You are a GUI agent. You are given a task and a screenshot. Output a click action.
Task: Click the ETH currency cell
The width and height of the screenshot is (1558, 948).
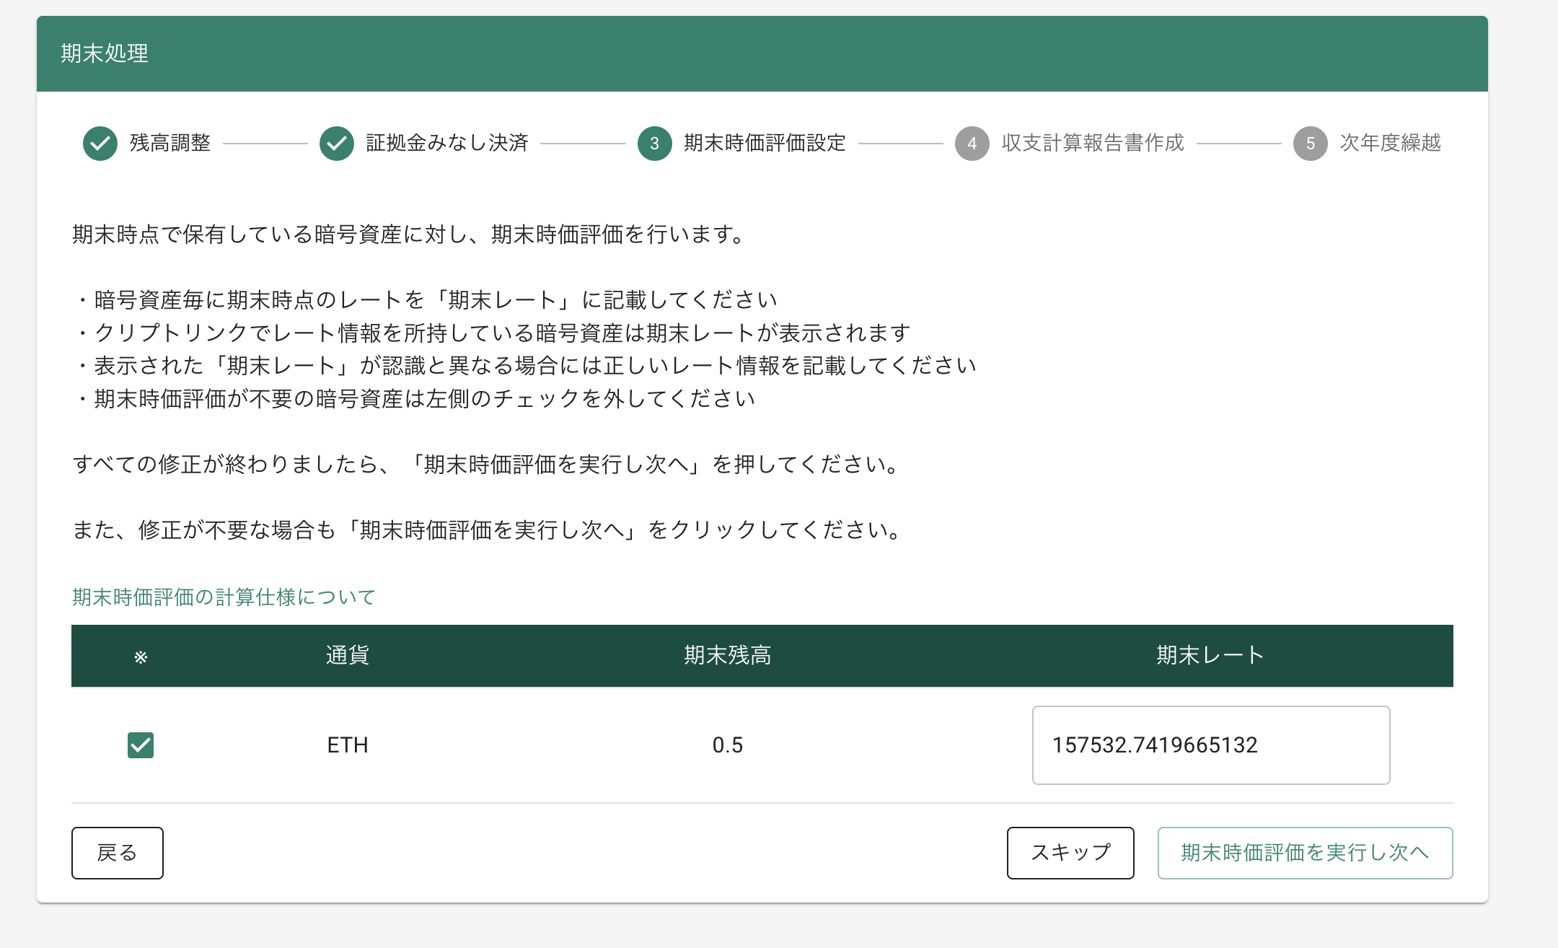pos(348,745)
